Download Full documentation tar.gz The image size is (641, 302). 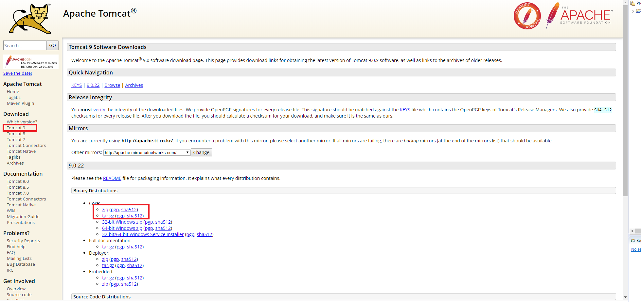[x=108, y=247]
